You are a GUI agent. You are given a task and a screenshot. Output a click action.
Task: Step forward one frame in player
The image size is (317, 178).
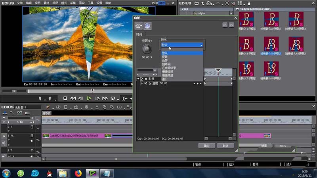[x=97, y=98]
